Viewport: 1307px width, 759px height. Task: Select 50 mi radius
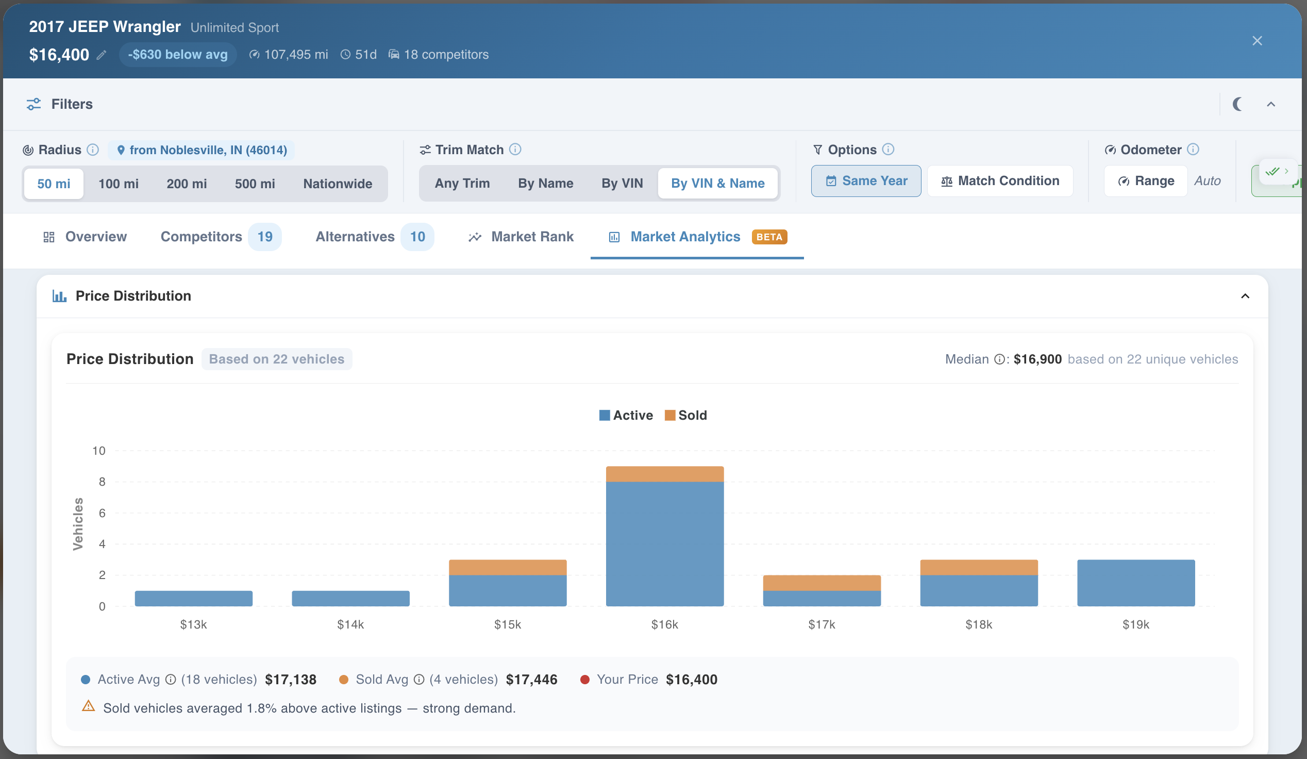(x=54, y=184)
